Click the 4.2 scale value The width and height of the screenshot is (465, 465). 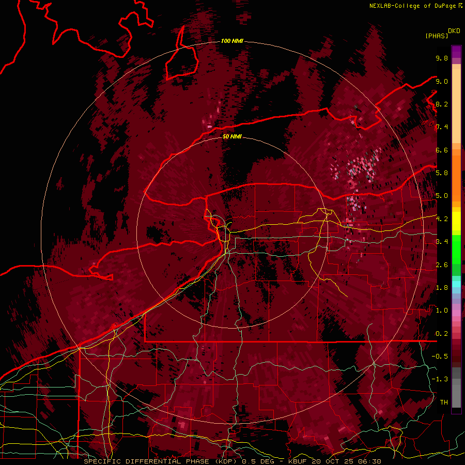[442, 219]
